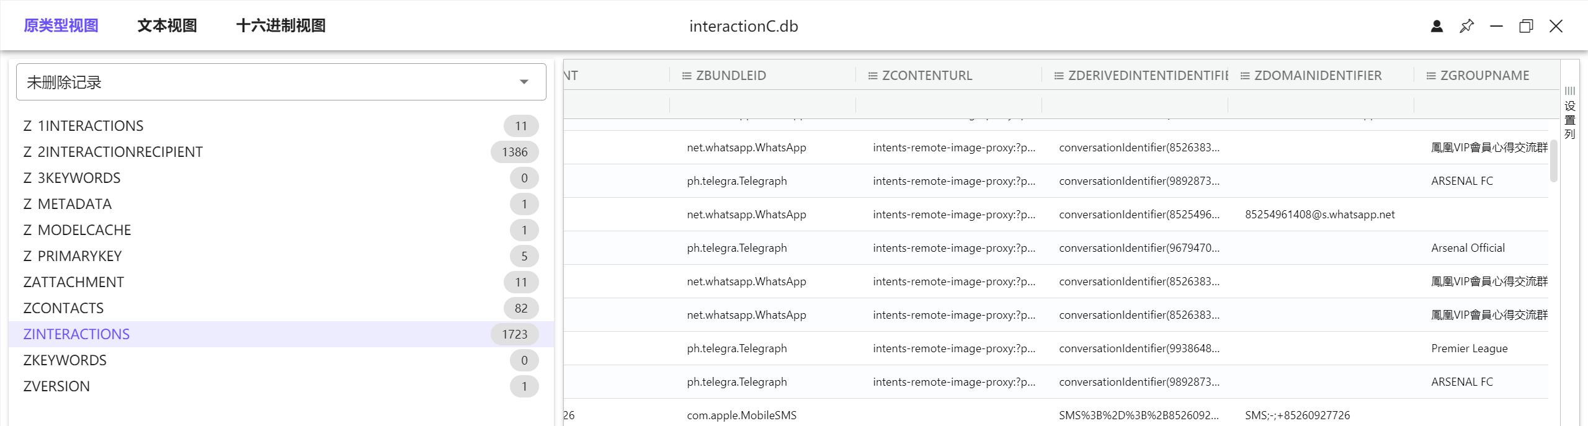Click the user account icon
Image resolution: width=1588 pixels, height=426 pixels.
[1437, 26]
